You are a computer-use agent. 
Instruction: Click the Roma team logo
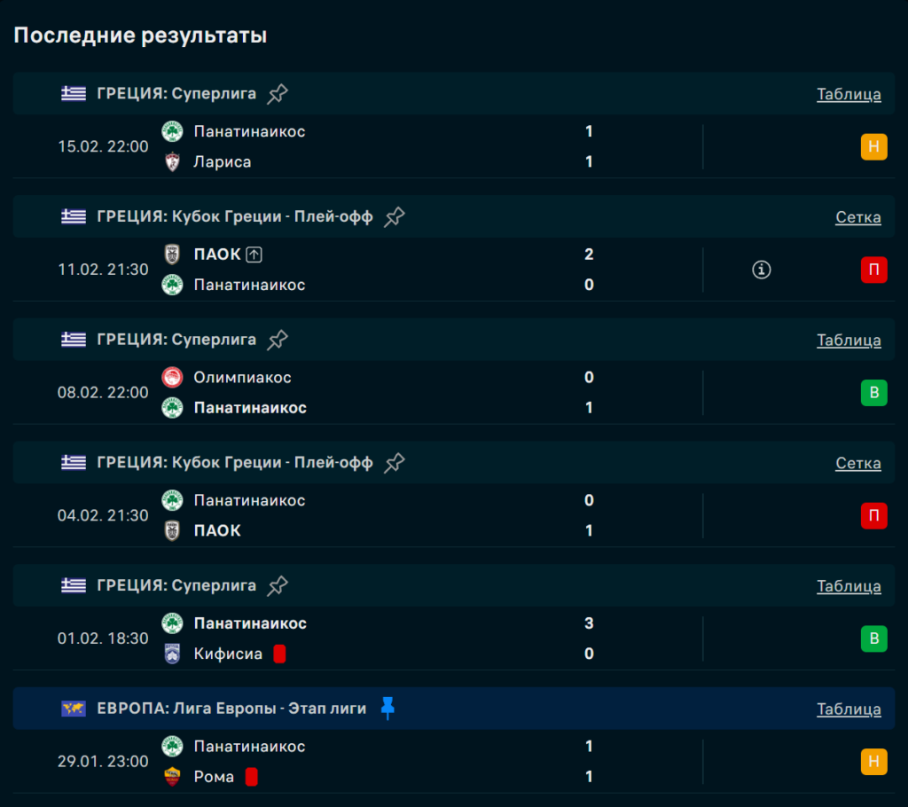pos(172,777)
